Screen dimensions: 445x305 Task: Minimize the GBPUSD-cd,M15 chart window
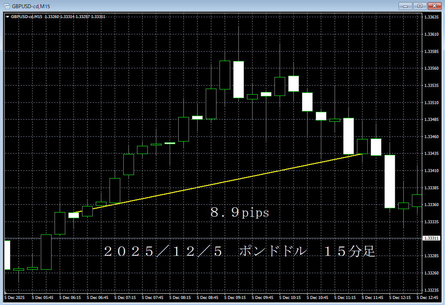(x=405, y=6)
